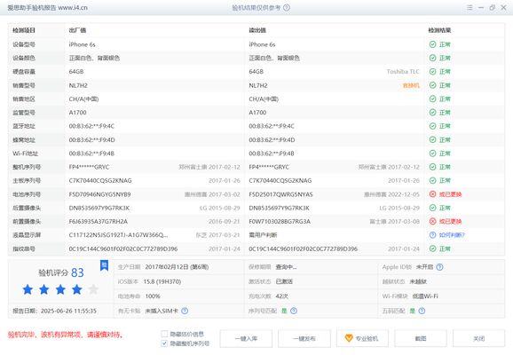The image size is (513, 355).
Task: Click question icon in 液晶显示屏 row
Action: point(432,235)
